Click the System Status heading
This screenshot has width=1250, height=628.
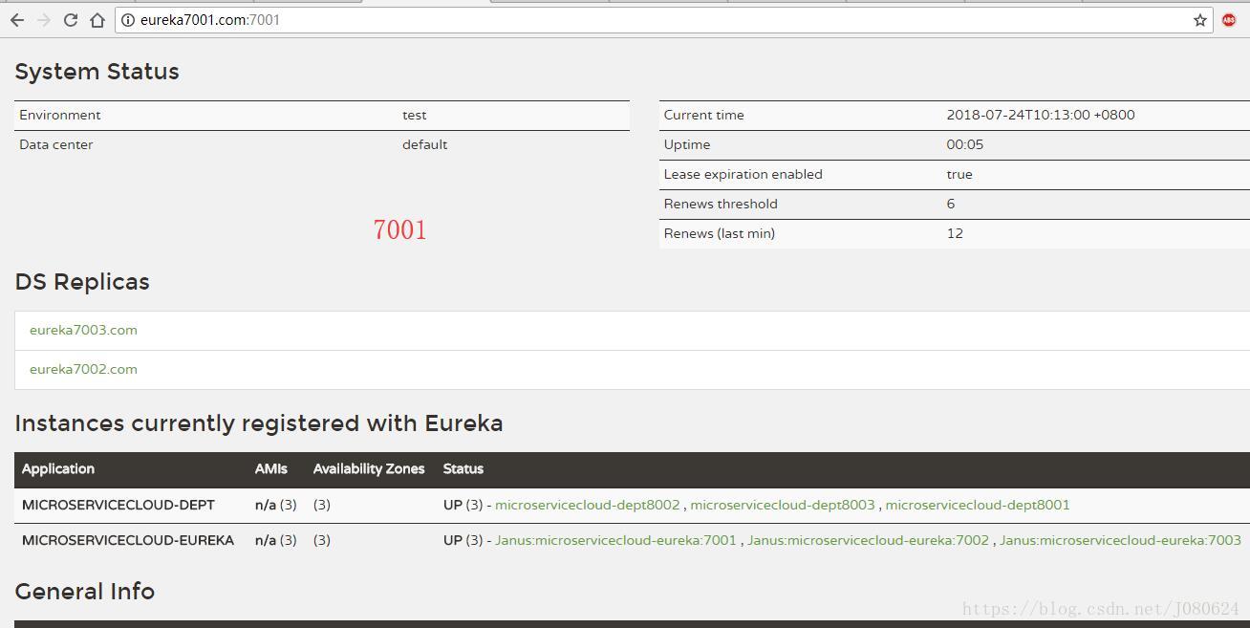pyautogui.click(x=97, y=72)
